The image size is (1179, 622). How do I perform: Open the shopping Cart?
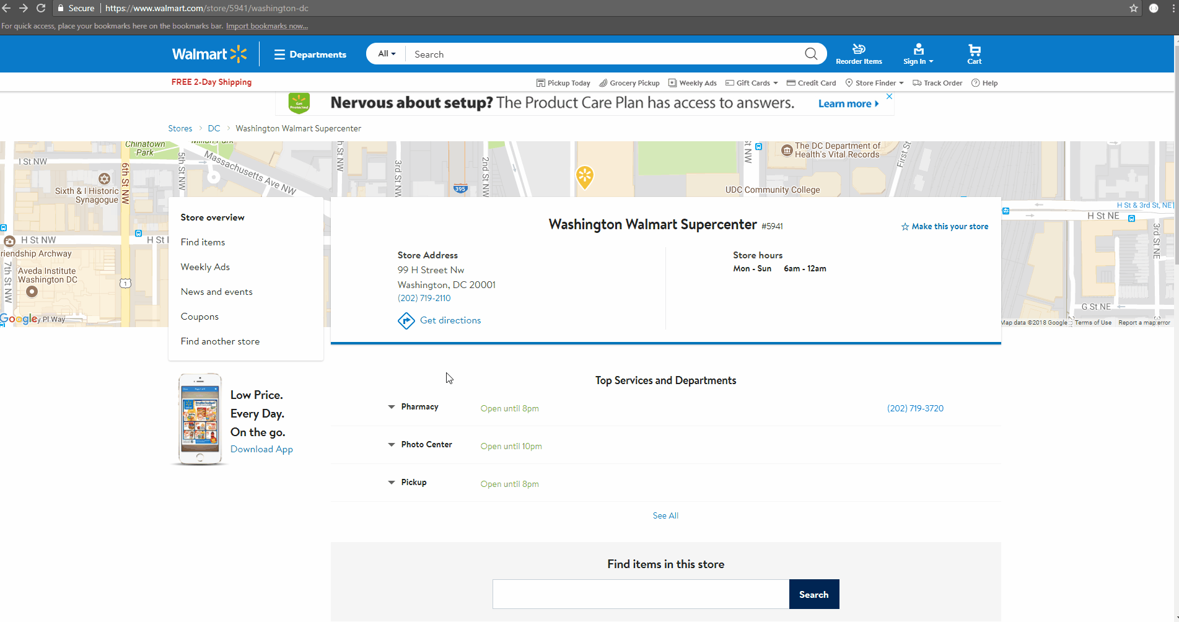click(975, 55)
